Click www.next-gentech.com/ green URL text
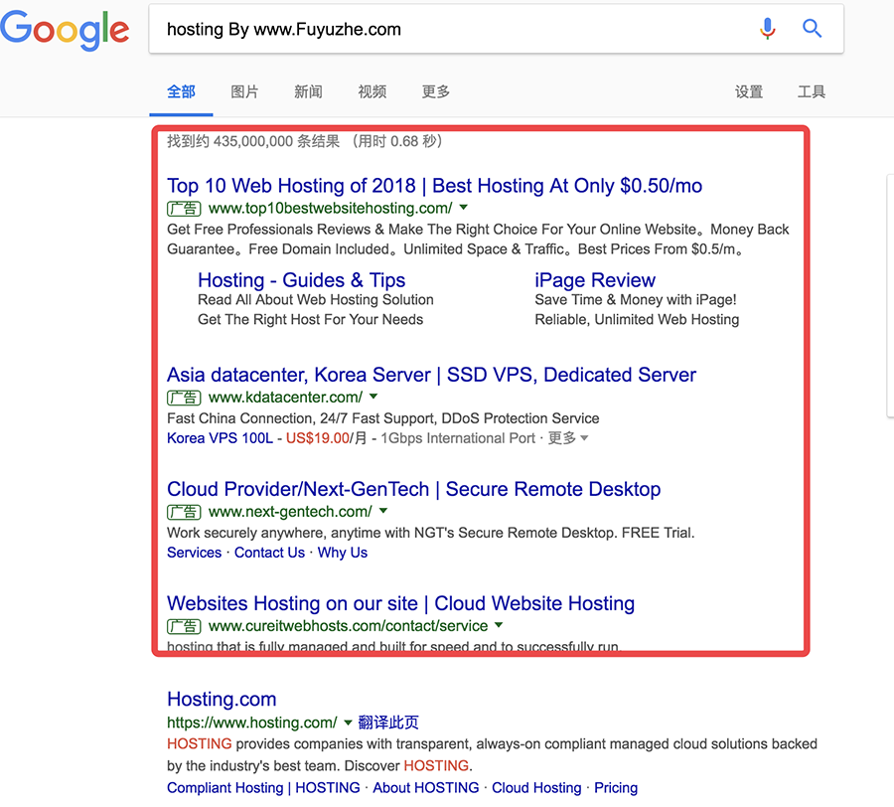The image size is (894, 807). tap(290, 512)
